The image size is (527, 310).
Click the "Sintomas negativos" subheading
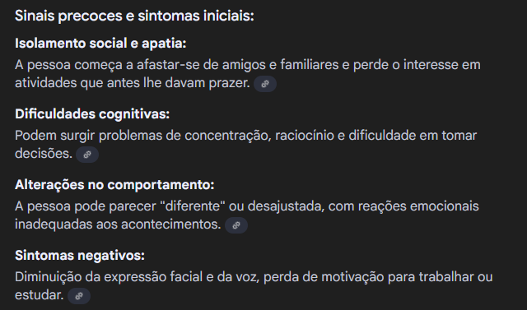80,256
